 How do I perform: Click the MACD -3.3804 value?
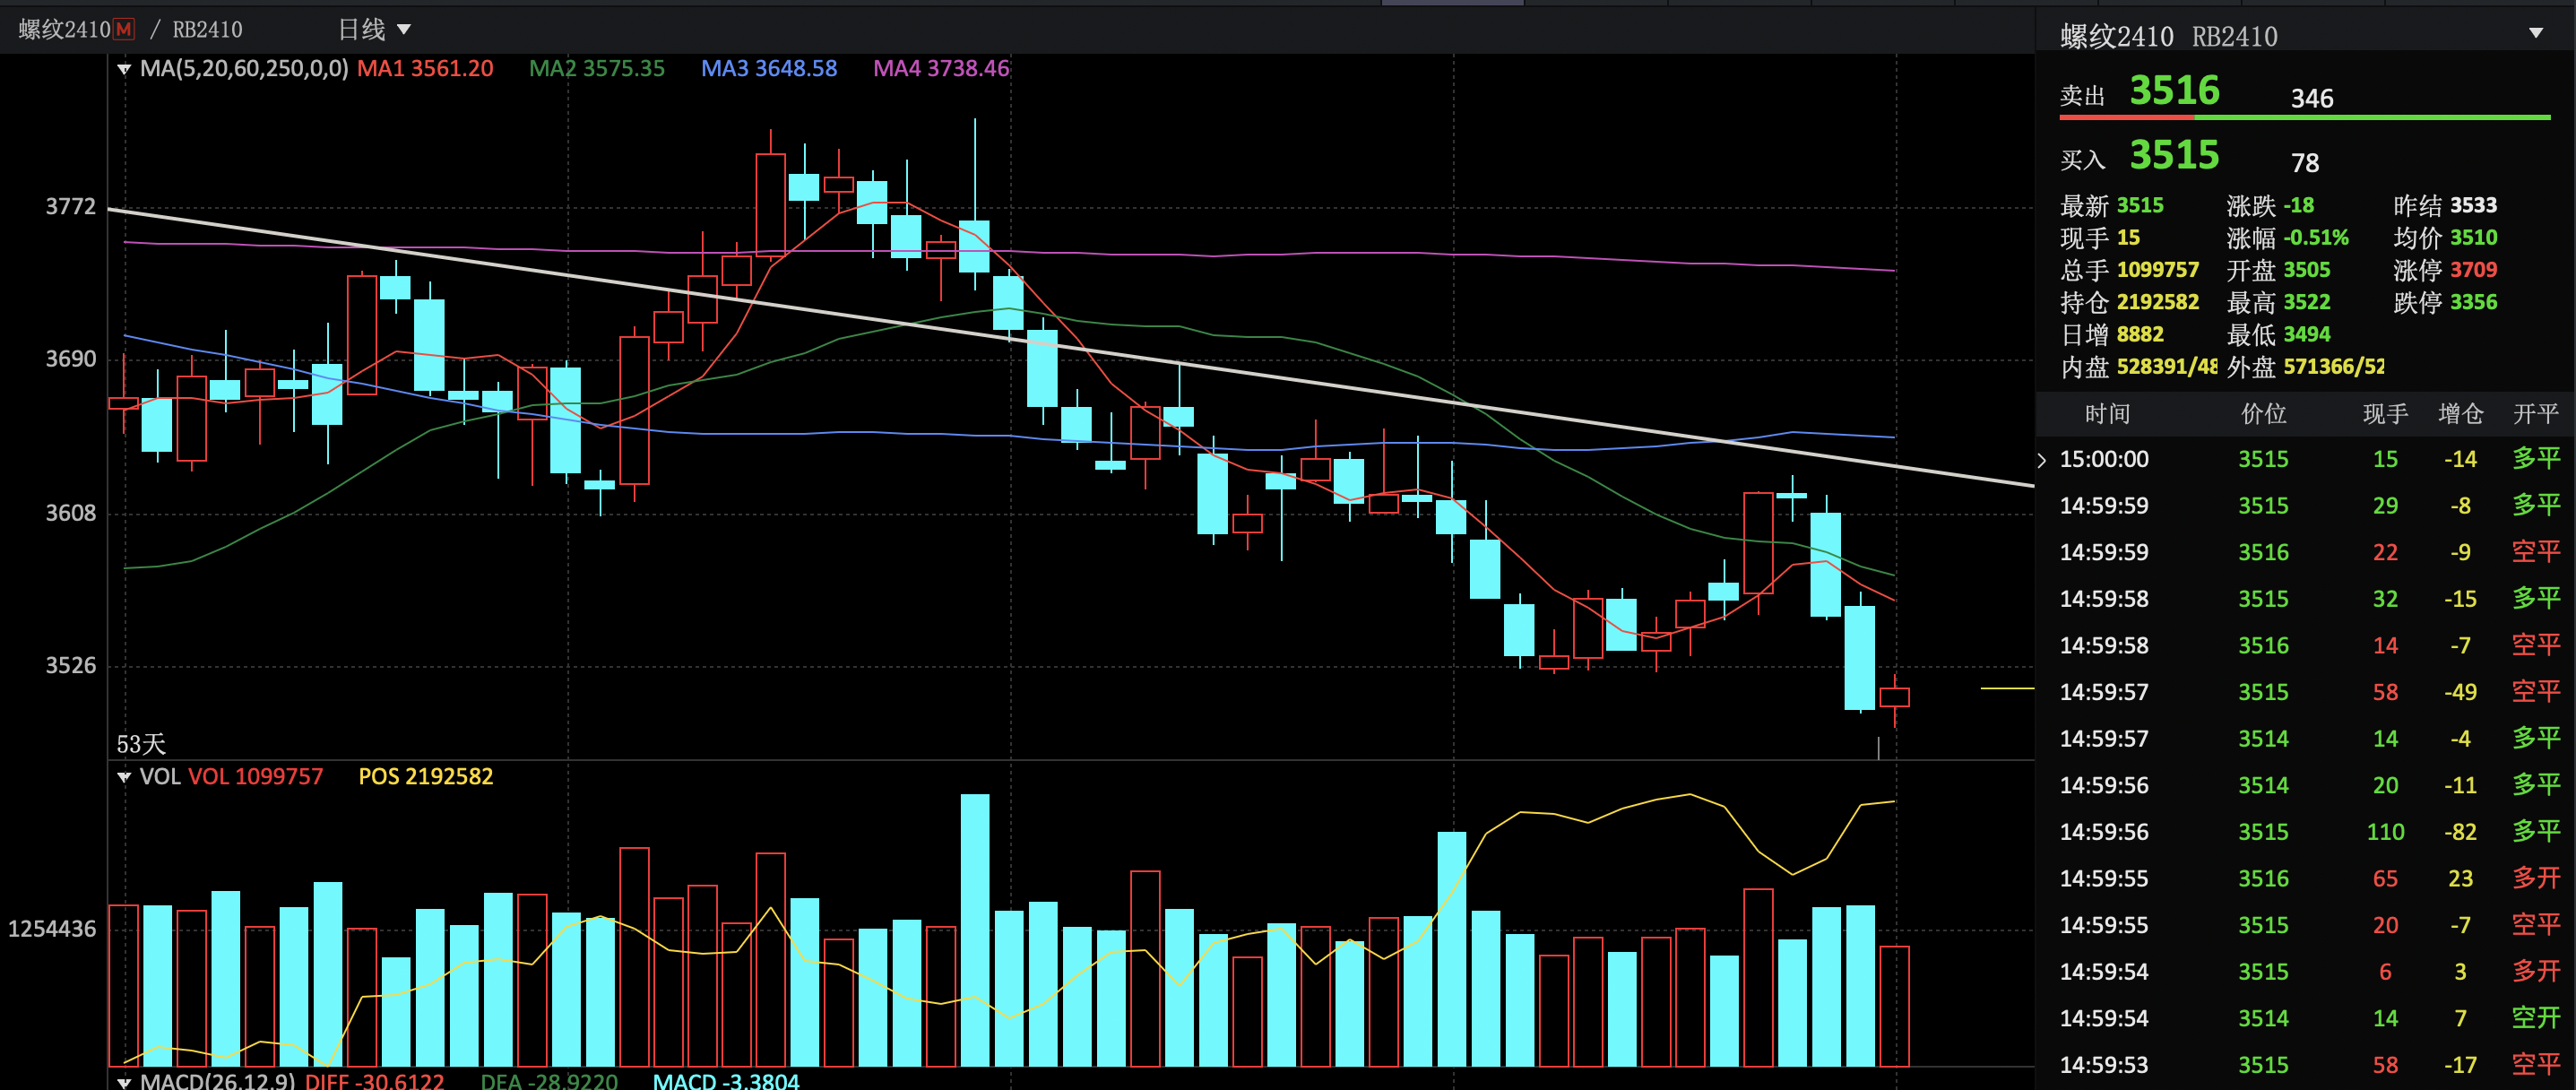click(x=726, y=1081)
